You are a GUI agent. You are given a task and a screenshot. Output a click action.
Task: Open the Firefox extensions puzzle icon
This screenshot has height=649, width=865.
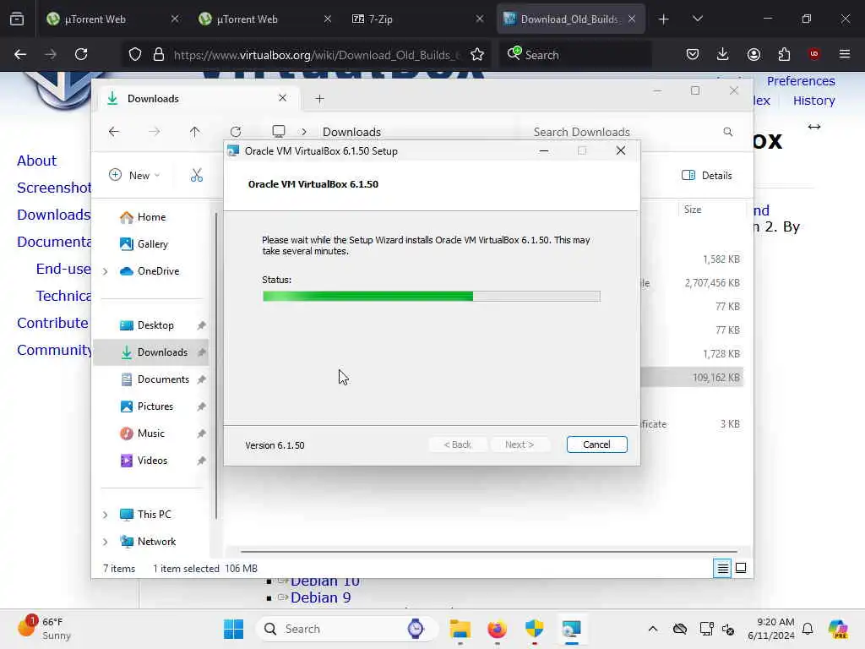pyautogui.click(x=784, y=54)
